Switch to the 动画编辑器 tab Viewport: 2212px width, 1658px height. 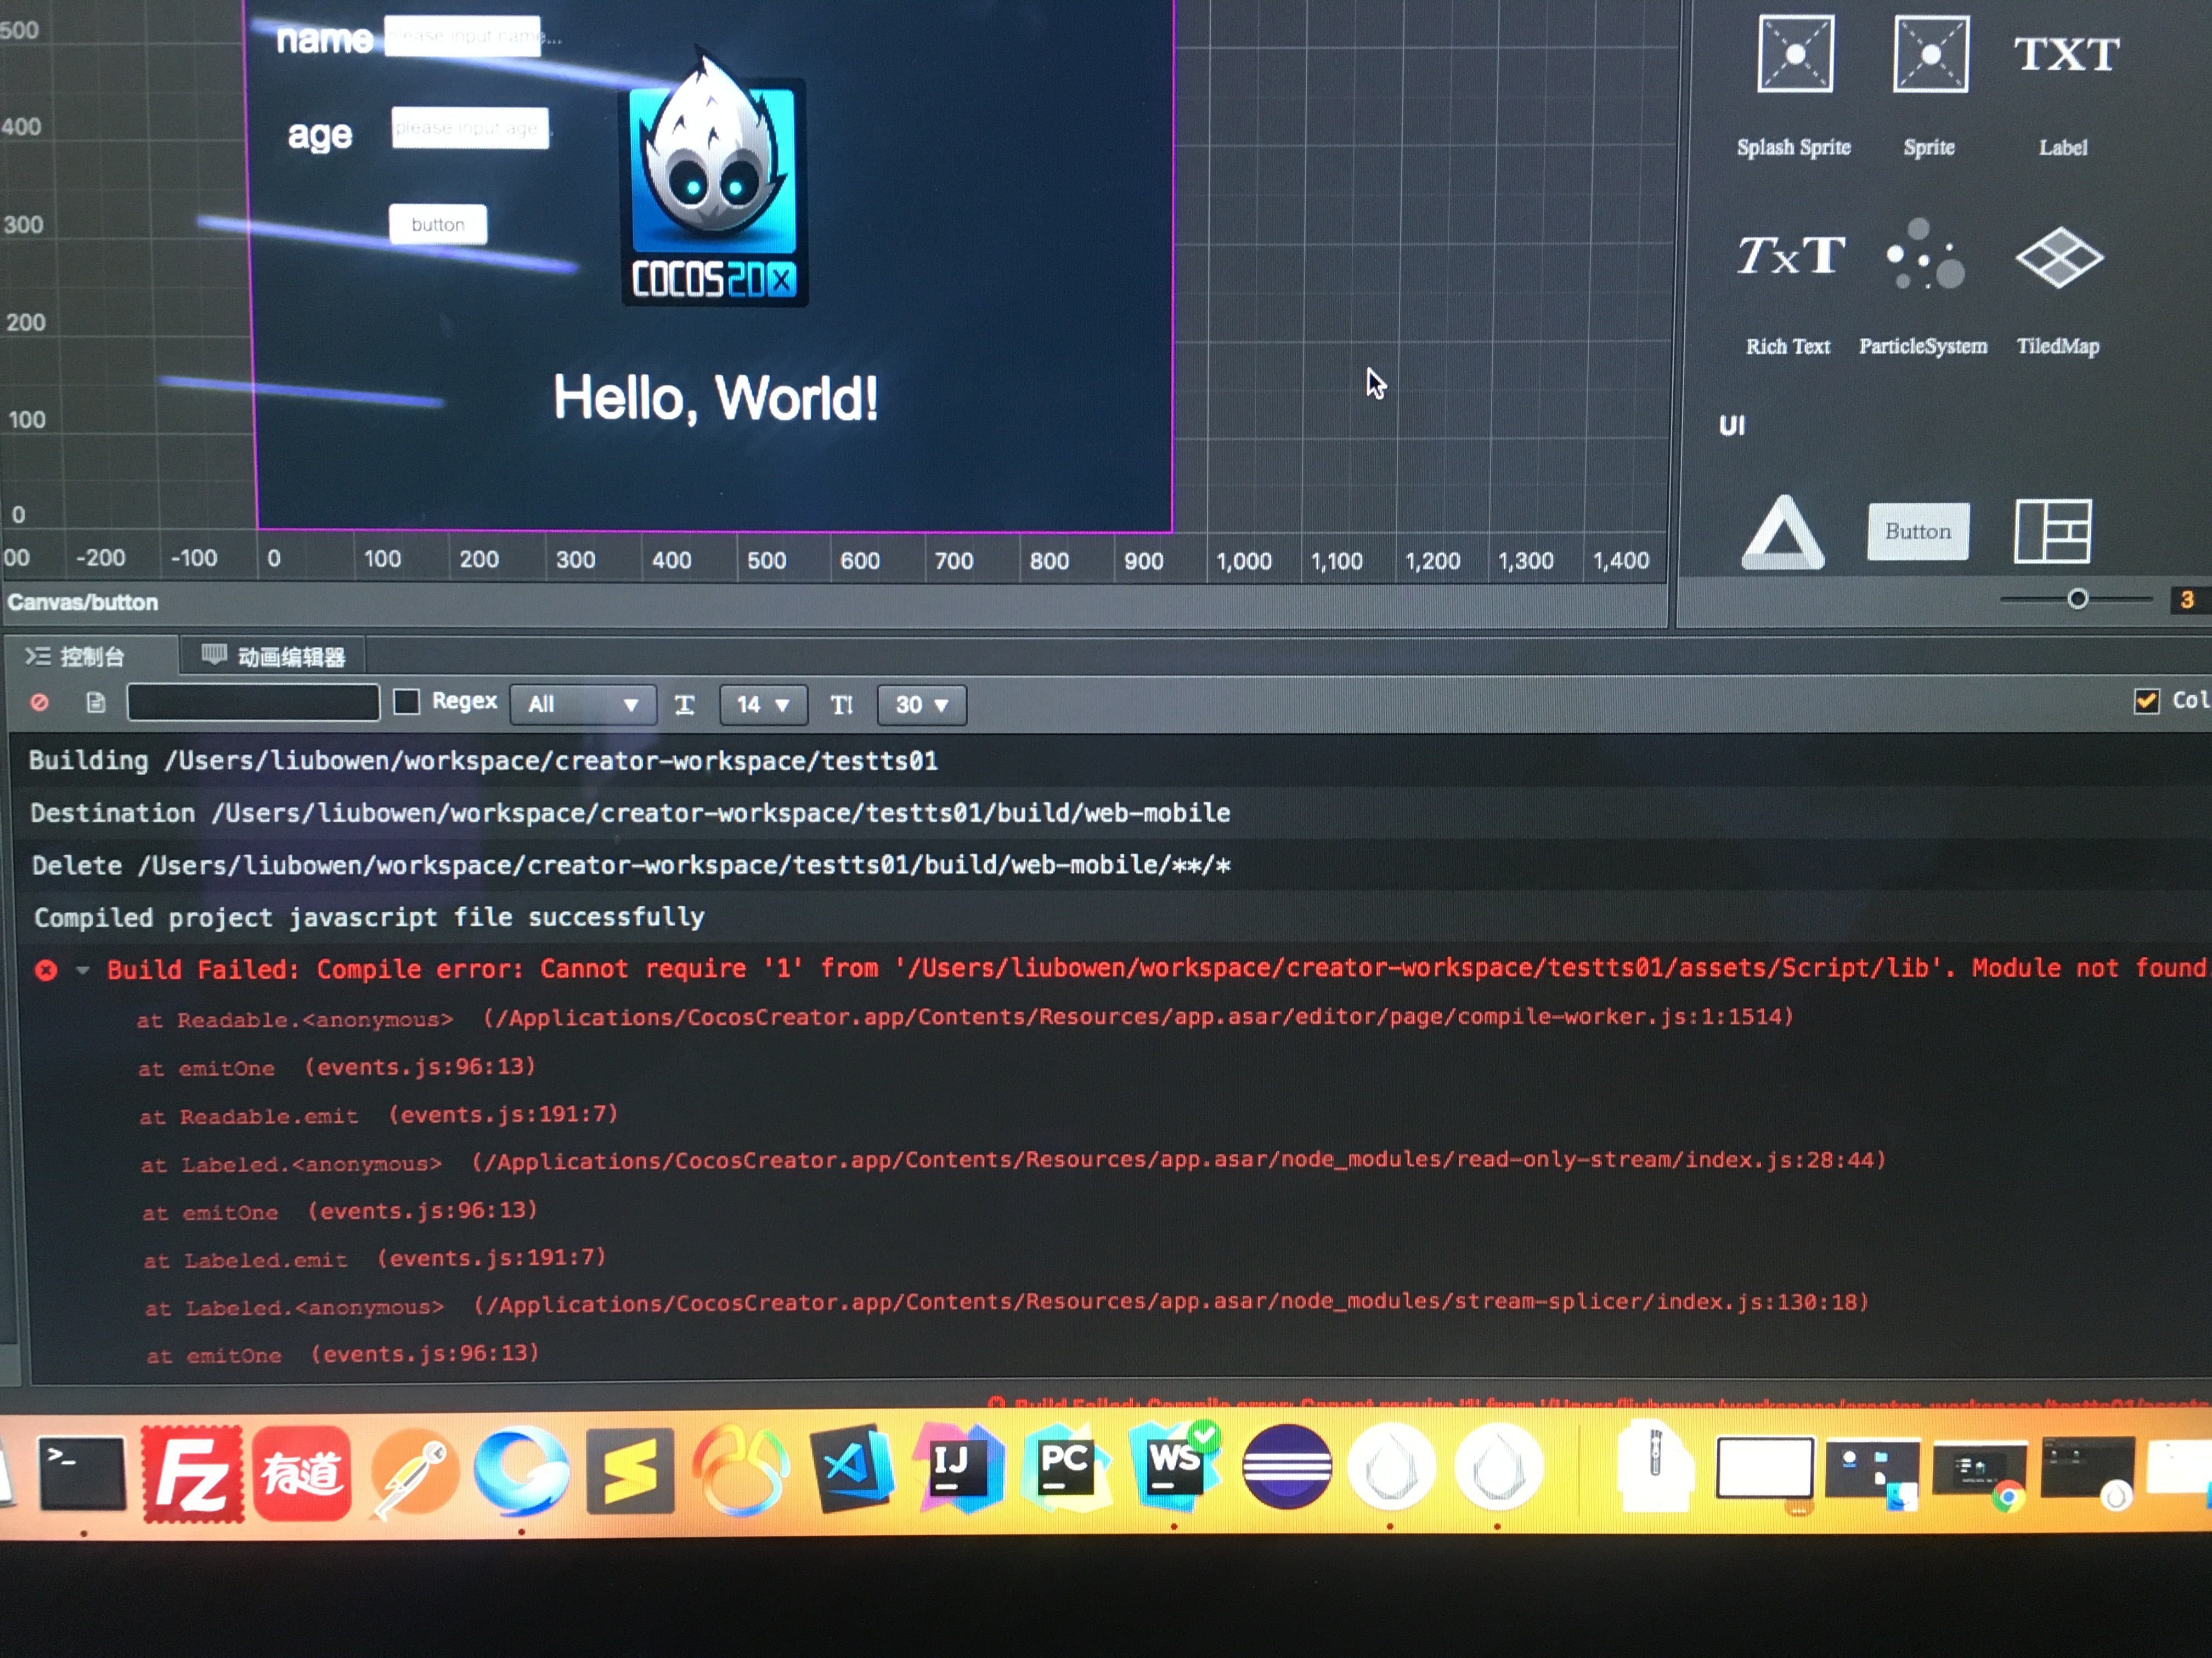pyautogui.click(x=274, y=657)
